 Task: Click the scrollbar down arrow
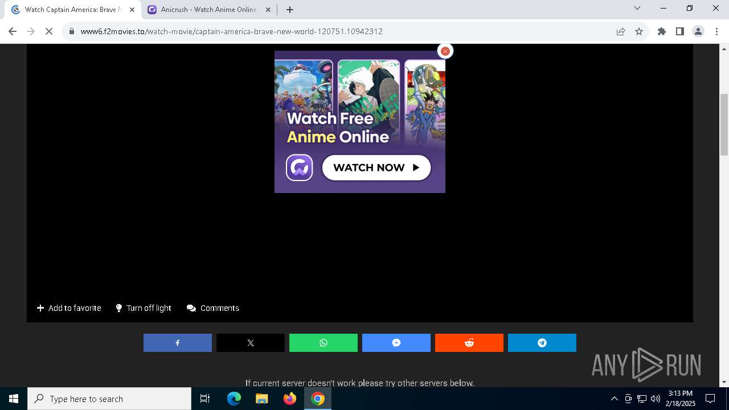724,382
